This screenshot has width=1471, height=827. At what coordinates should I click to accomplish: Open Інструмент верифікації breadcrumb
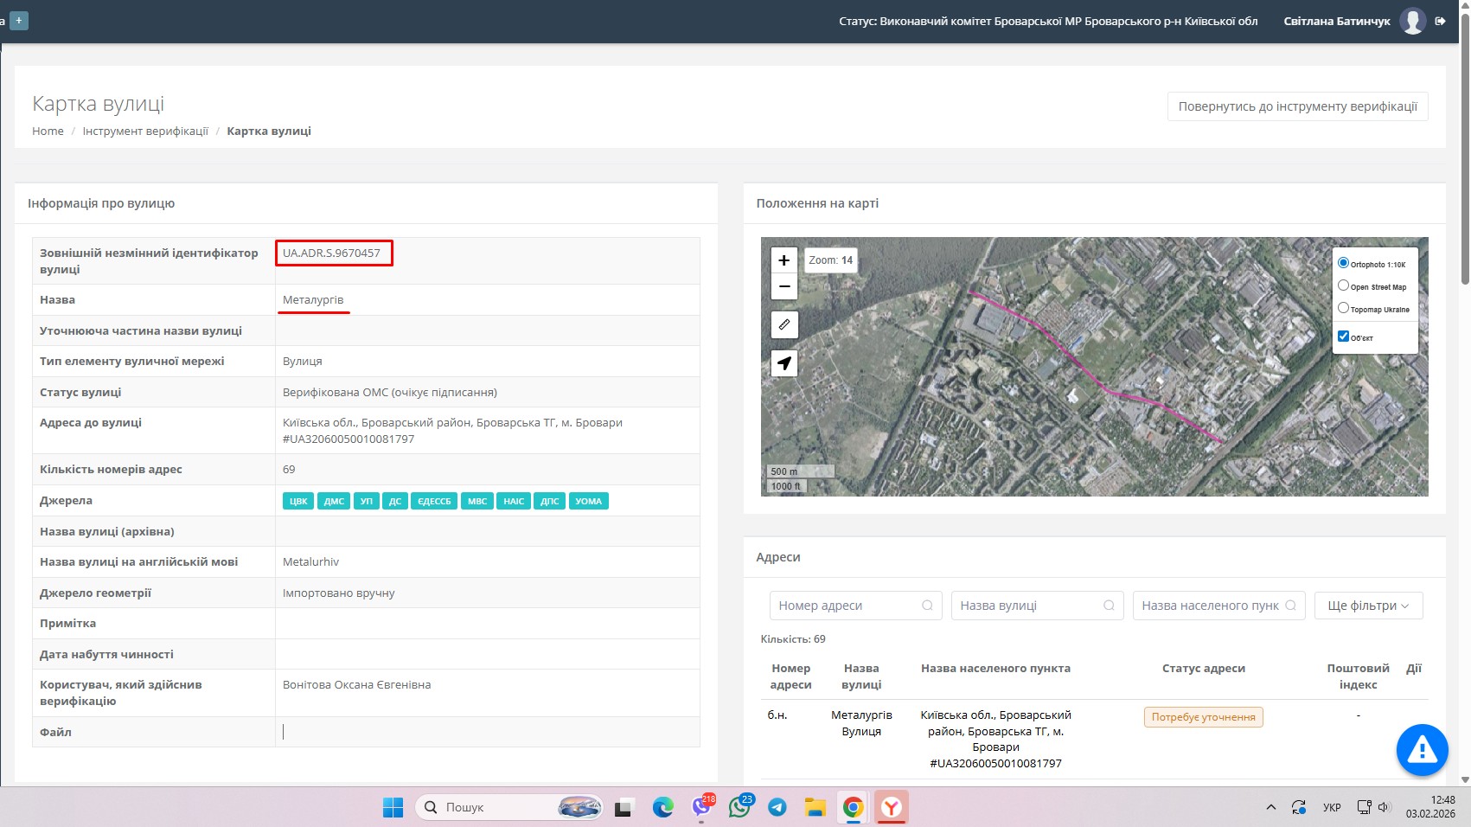pos(145,131)
